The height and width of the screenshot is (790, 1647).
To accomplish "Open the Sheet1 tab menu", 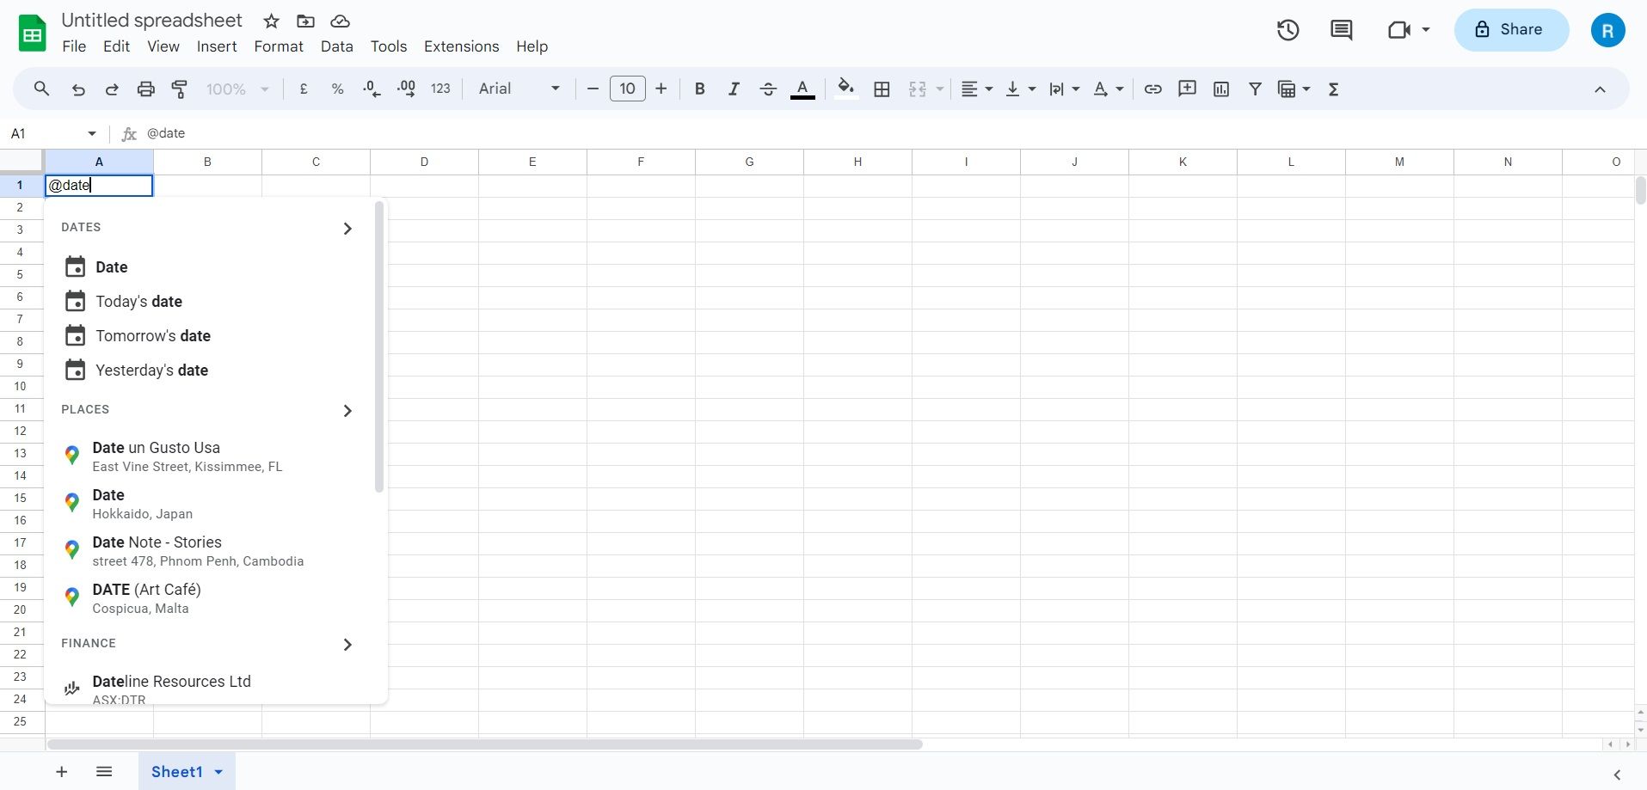I will pyautogui.click(x=217, y=771).
